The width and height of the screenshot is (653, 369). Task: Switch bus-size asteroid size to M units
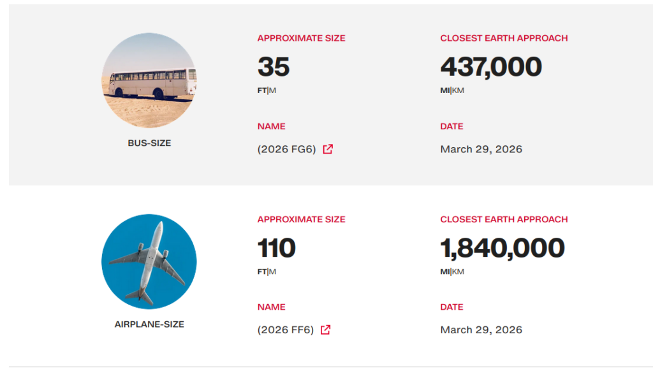[273, 90]
